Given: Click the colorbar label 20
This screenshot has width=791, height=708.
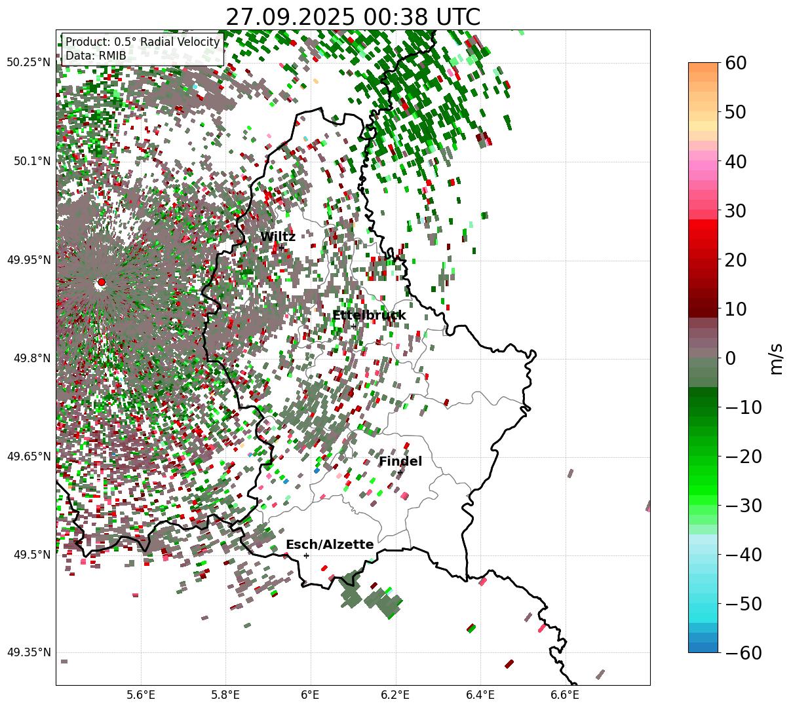Looking at the screenshot, I should point(735,259).
